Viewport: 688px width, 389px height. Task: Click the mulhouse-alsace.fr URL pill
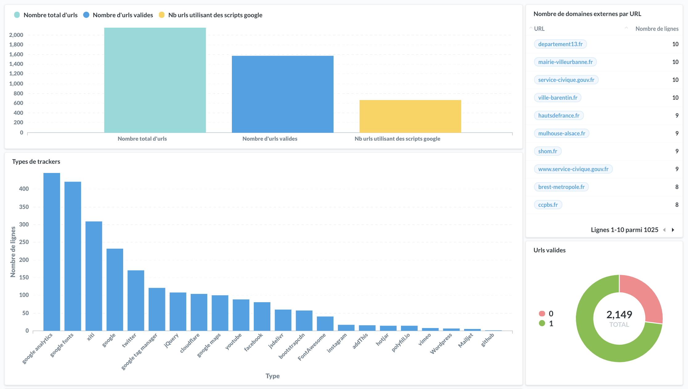coord(561,133)
